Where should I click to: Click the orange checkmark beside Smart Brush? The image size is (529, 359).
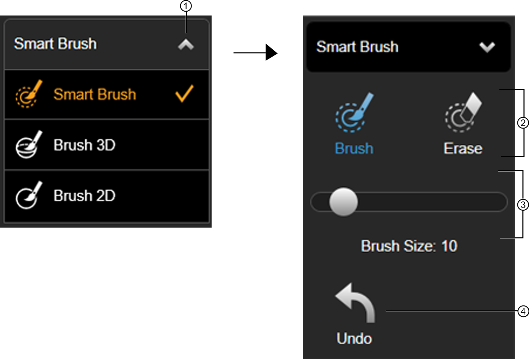pos(184,94)
